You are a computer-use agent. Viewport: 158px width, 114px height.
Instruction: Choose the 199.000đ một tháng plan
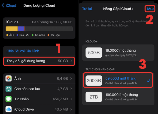pos(121,95)
